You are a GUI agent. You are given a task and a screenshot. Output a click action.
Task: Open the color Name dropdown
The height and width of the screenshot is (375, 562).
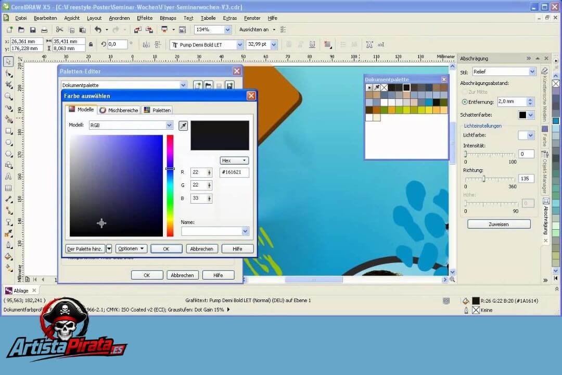point(245,231)
